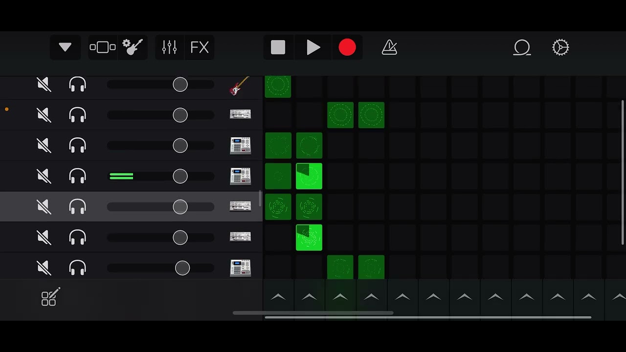Trigger the second column of loops
The height and width of the screenshot is (352, 626).
point(309,297)
